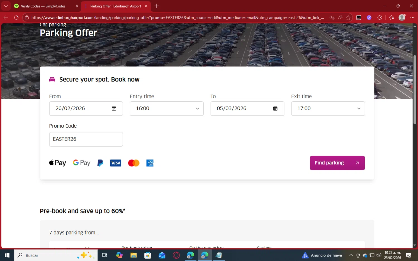Open Outlook from the taskbar
The image size is (418, 261).
(162, 255)
